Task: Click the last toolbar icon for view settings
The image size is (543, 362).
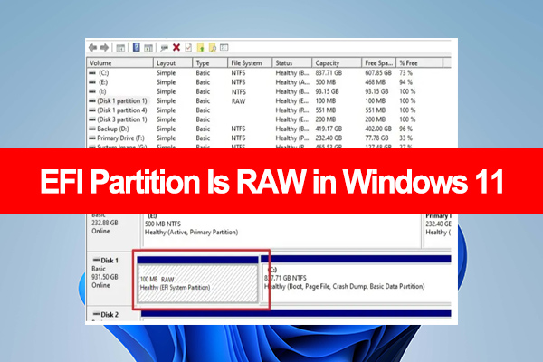Action: tap(224, 47)
